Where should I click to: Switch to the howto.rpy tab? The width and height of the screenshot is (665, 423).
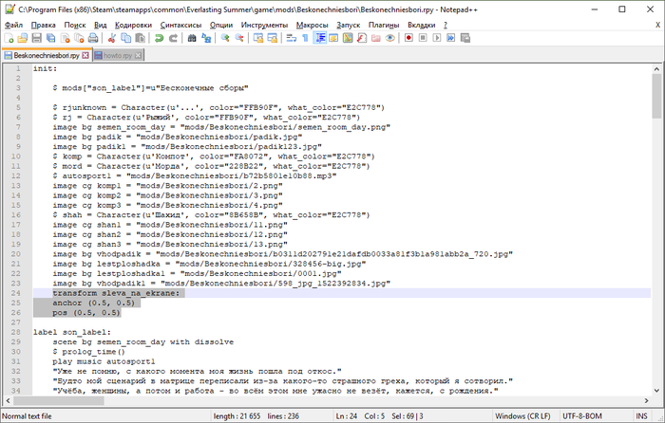click(118, 55)
